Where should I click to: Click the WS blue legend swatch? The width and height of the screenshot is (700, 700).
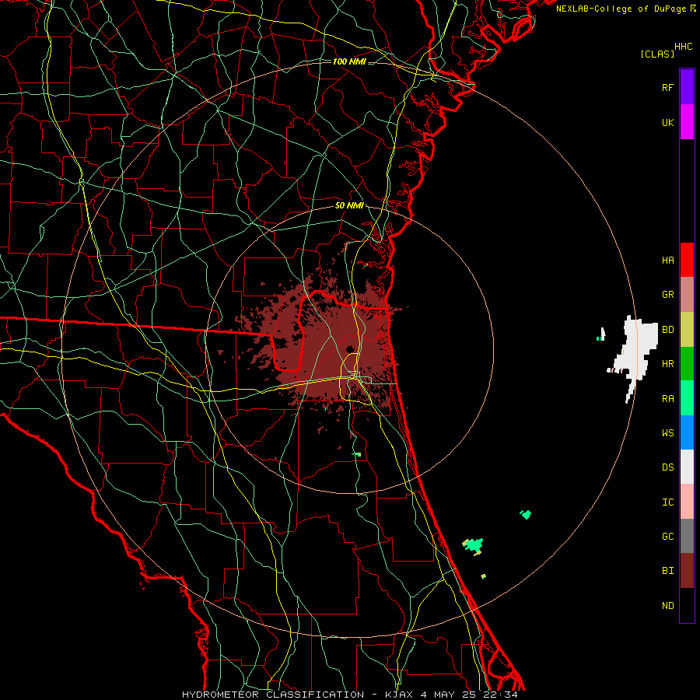tap(687, 432)
